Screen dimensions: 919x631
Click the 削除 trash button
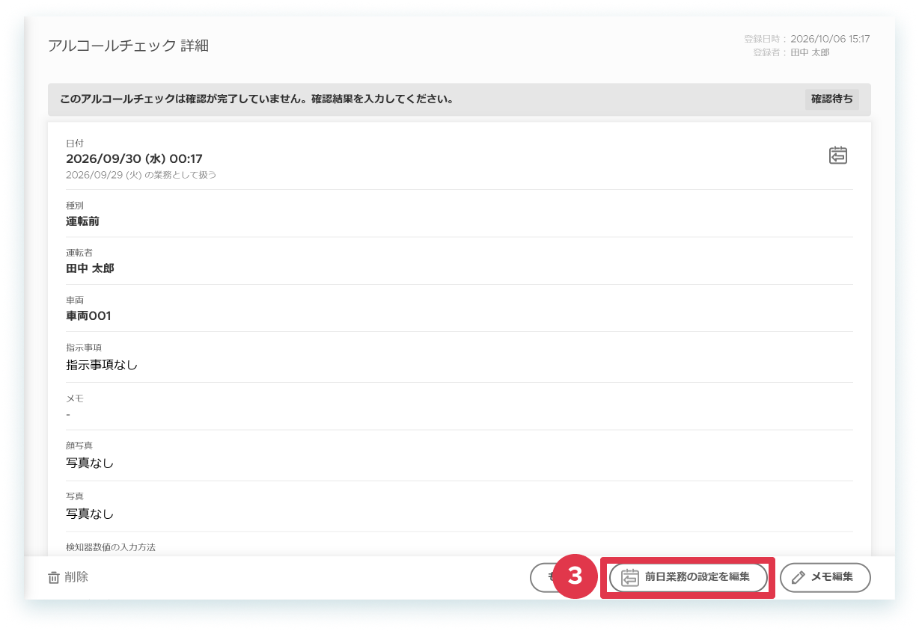68,577
